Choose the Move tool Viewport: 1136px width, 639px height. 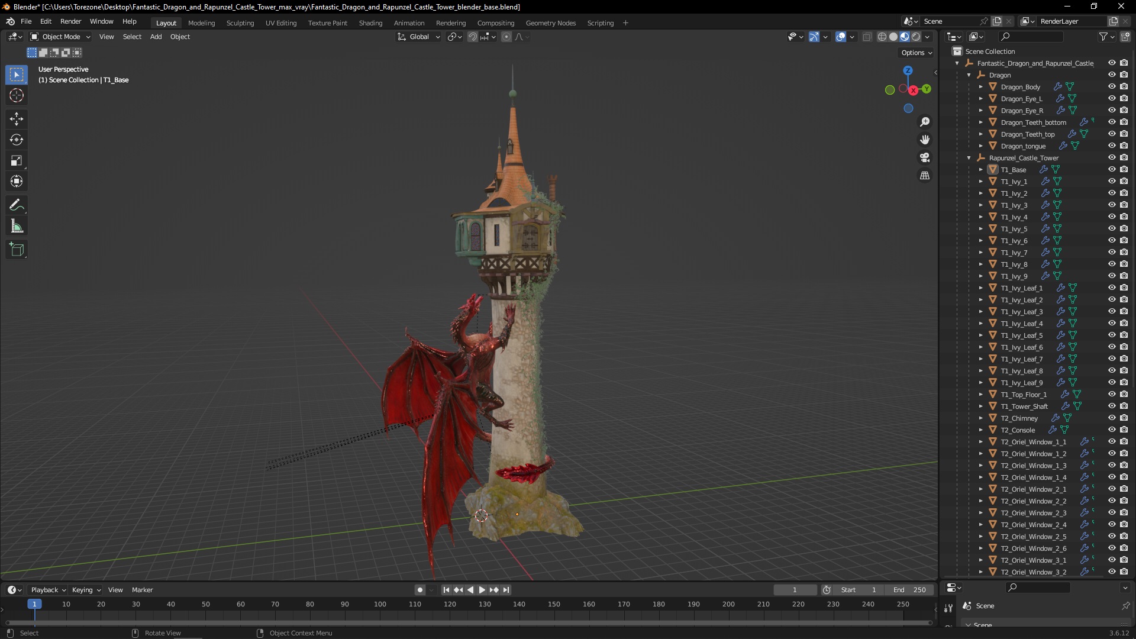click(x=17, y=119)
